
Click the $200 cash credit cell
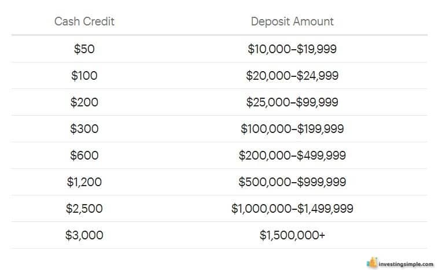84,102
